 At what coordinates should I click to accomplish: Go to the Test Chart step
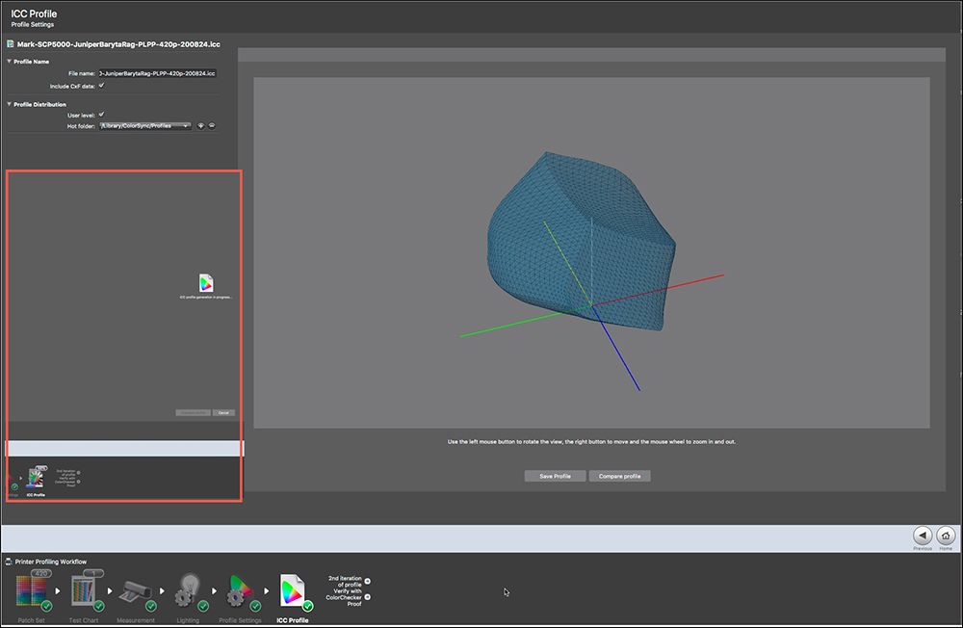85,591
